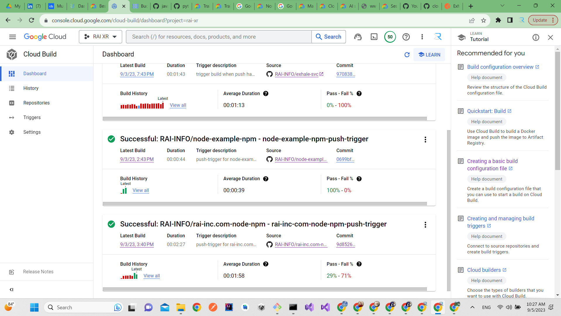Open the Cloud Shell terminal
The image size is (561, 316).
(374, 37)
